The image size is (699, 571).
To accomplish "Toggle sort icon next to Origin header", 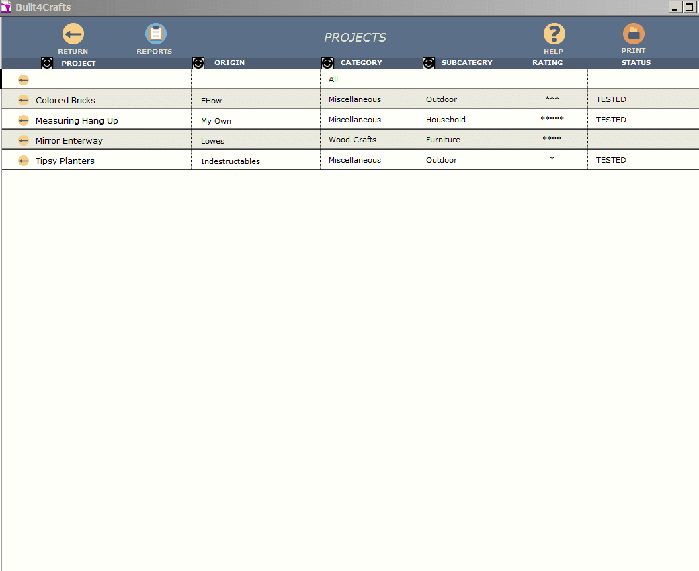I will pos(198,63).
